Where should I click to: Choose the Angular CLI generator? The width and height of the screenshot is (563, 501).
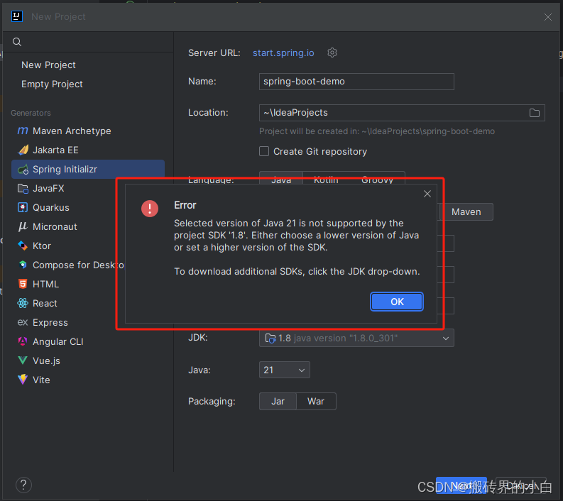[58, 341]
